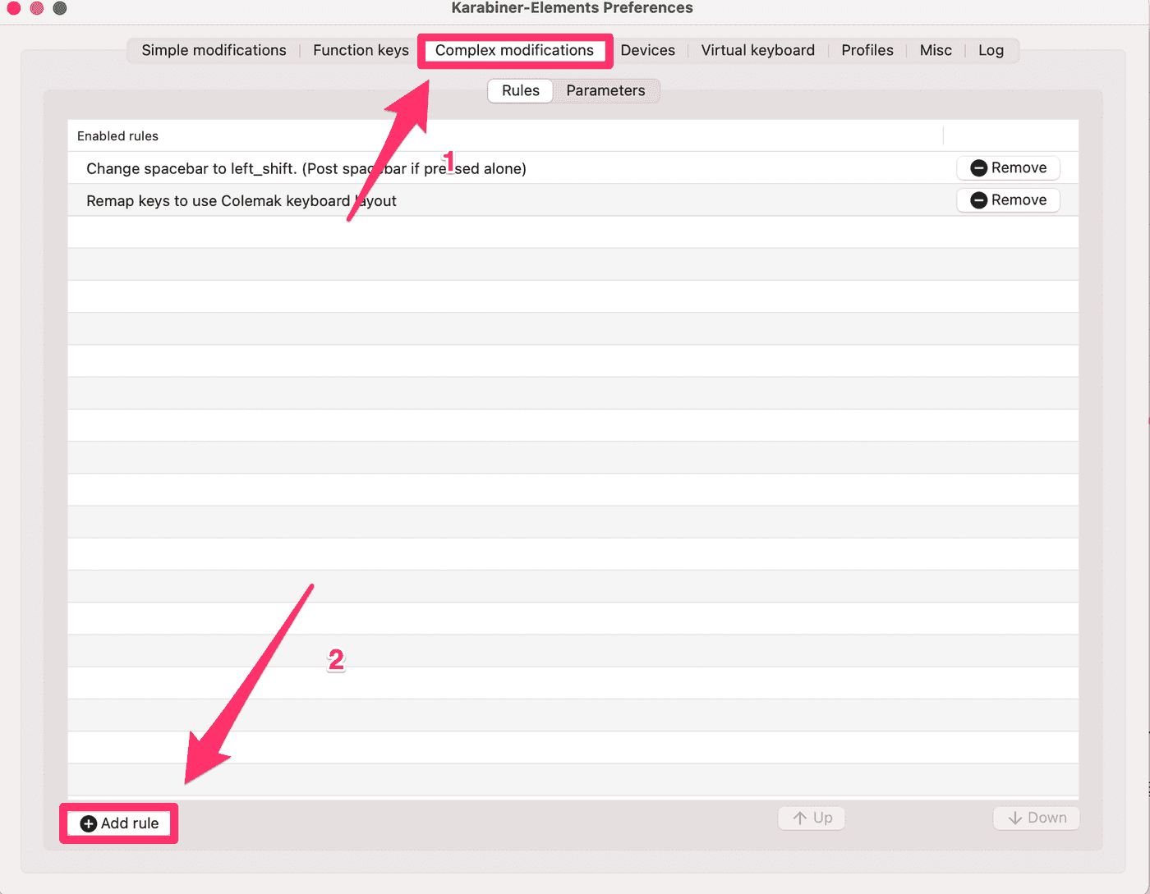Click the plus icon on Add rule
The width and height of the screenshot is (1150, 894).
pyautogui.click(x=89, y=823)
